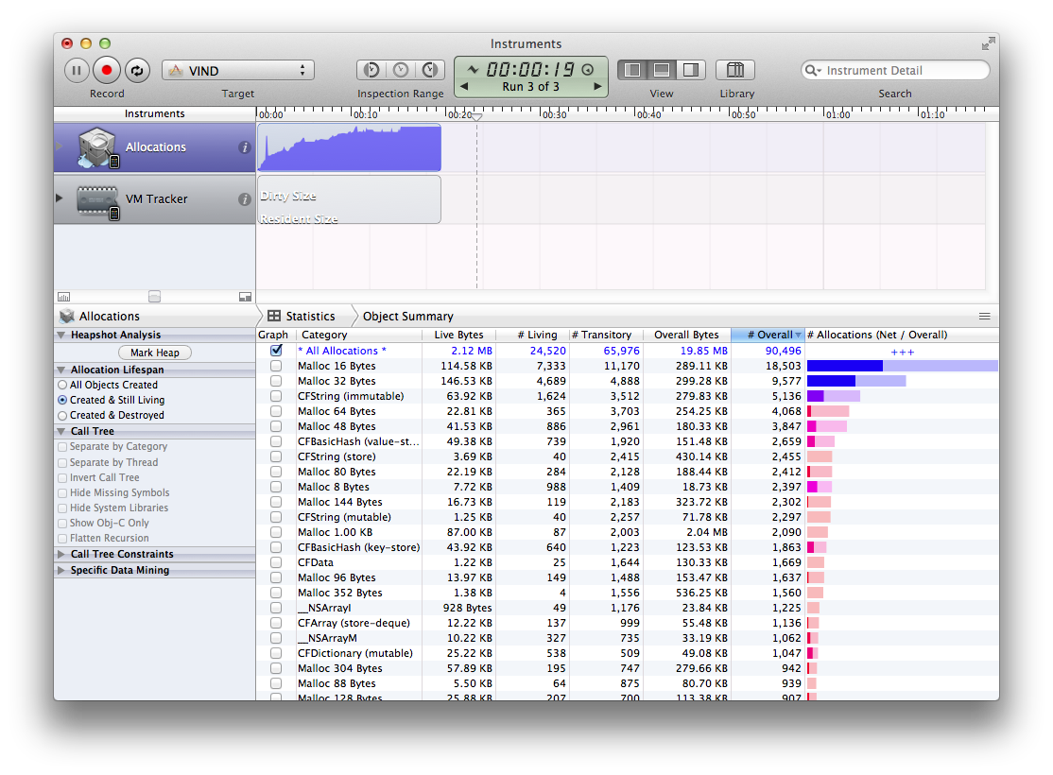This screenshot has width=1053, height=775.
Task: Sort by # Living column header
Action: 532,335
